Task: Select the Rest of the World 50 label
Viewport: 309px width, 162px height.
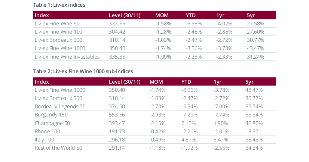Action: [58, 148]
